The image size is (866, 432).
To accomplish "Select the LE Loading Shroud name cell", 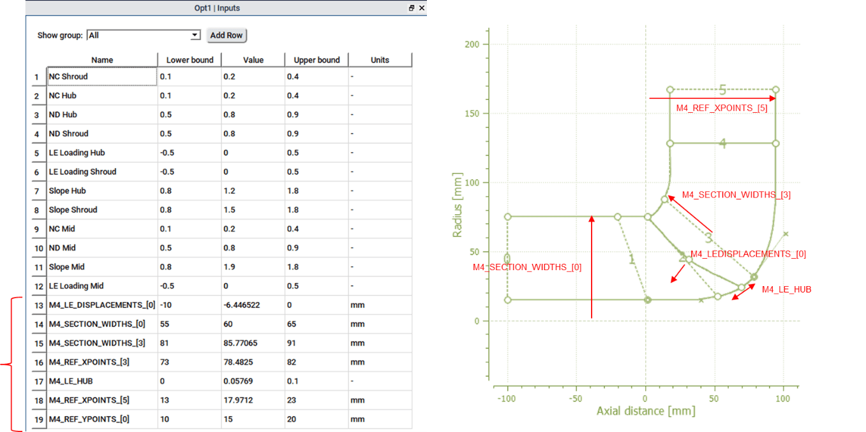I will click(x=102, y=171).
